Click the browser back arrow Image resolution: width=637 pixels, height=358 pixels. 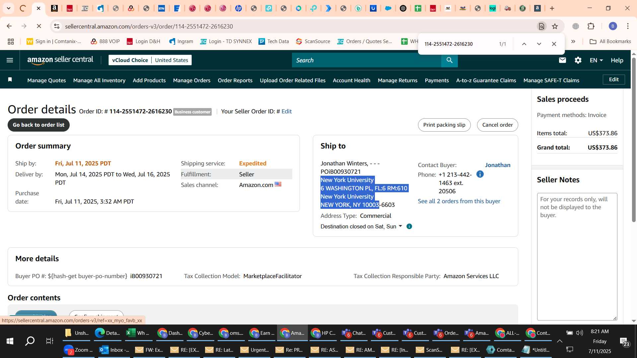(9, 26)
